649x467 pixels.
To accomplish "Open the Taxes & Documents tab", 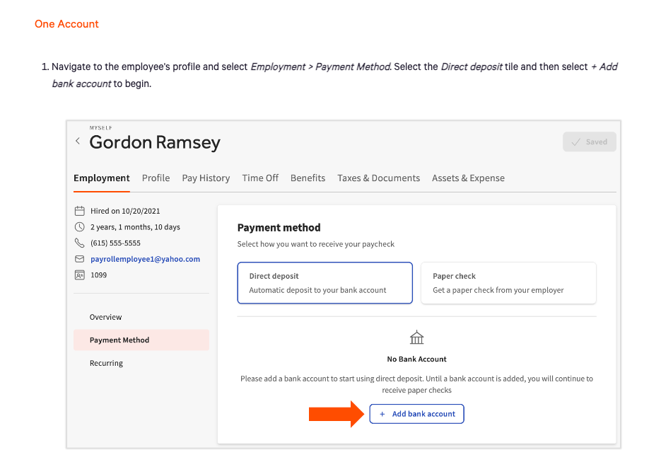I will (x=378, y=178).
